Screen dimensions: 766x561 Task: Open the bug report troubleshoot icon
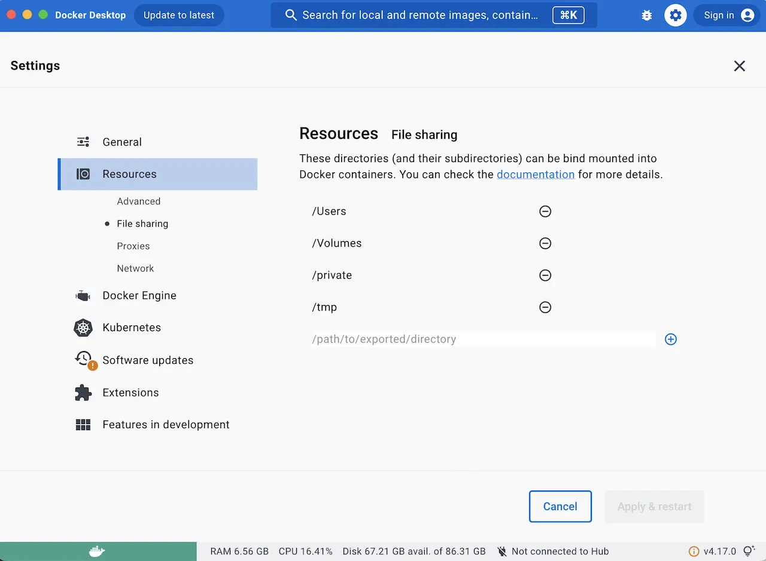point(647,16)
